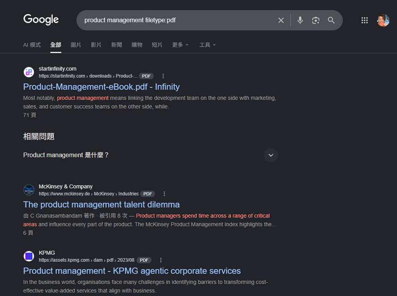Click the Google logo
The image size is (397, 296).
coord(41,19)
